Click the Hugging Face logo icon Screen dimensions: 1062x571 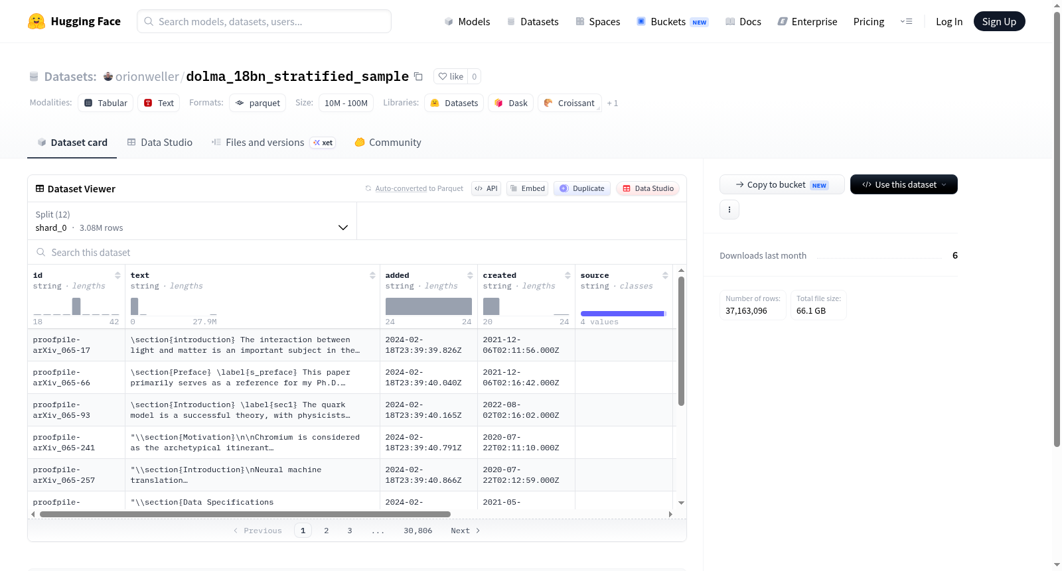(37, 21)
